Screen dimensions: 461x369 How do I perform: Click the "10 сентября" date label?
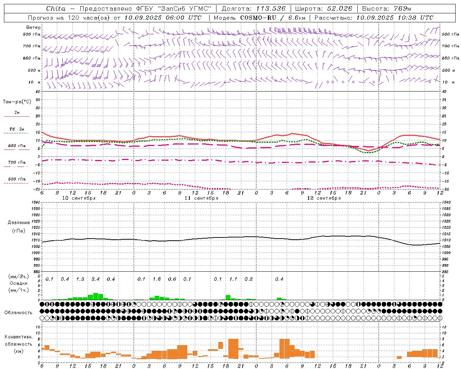click(x=79, y=198)
